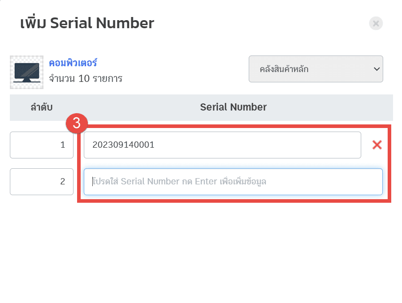
Task: Close the เพิ่ม Serial Number dialog
Action: [376, 23]
